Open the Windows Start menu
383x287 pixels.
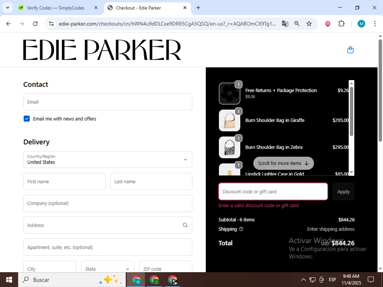coord(9,280)
